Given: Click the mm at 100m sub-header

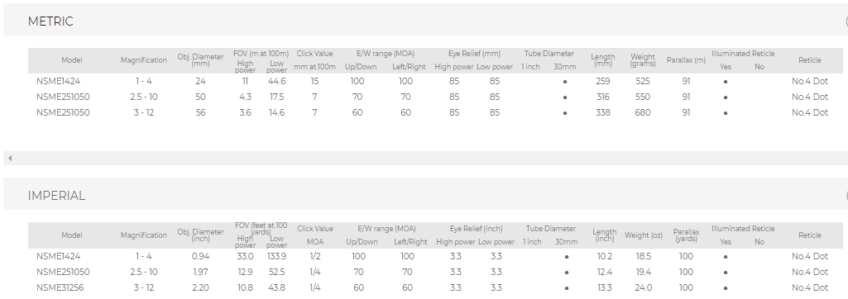Looking at the screenshot, I should click(x=314, y=67).
